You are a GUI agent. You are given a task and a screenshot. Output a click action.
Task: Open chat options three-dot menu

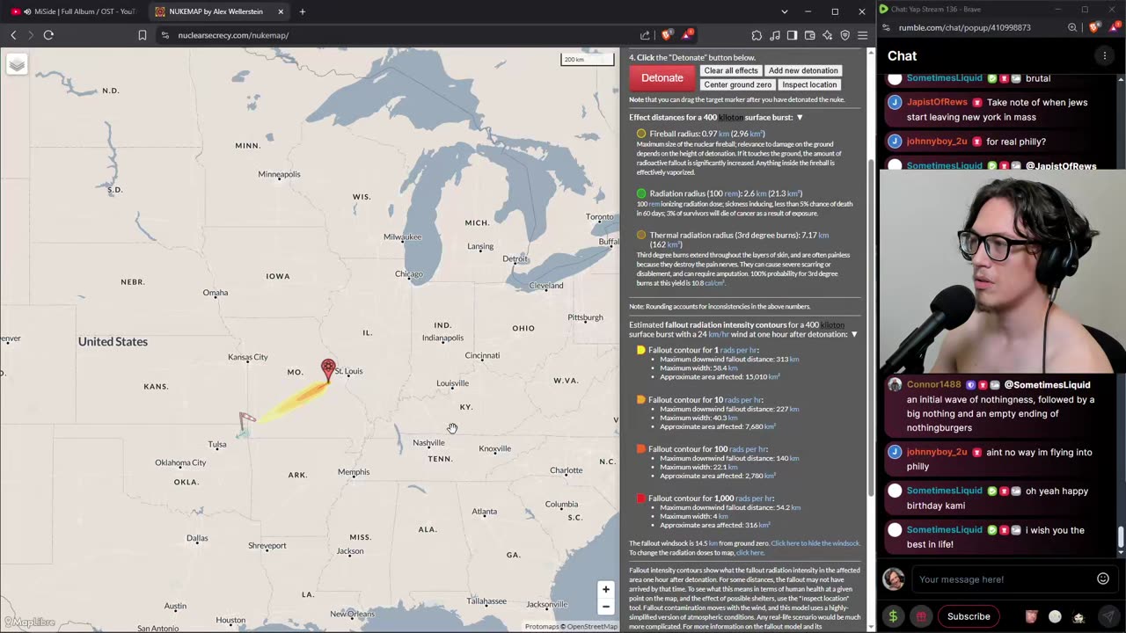click(1105, 55)
